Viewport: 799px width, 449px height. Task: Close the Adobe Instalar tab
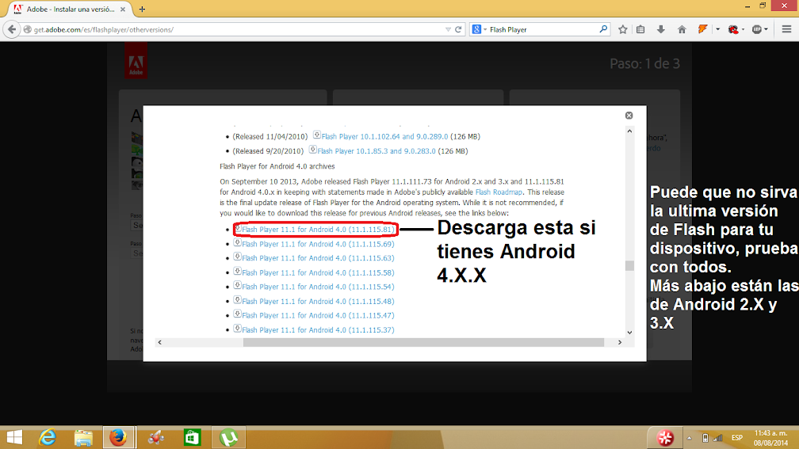pyautogui.click(x=122, y=10)
